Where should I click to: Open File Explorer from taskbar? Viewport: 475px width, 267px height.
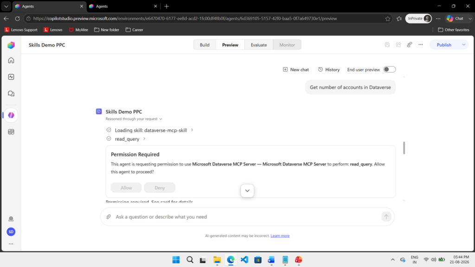point(217,260)
